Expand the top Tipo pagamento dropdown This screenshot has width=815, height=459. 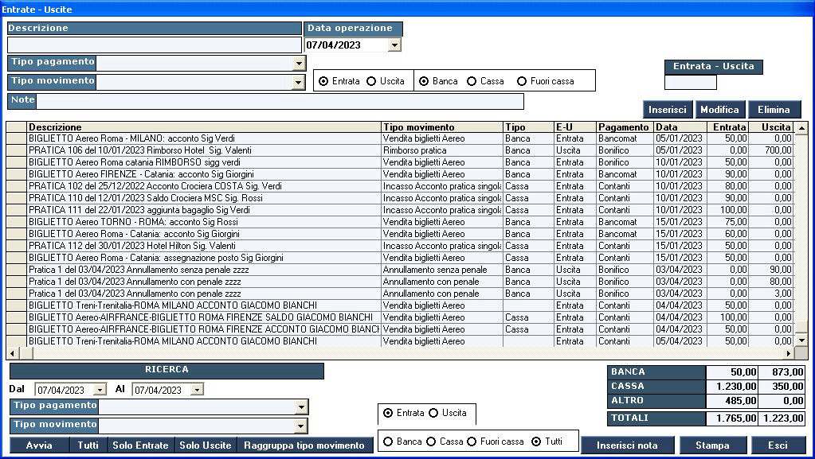coord(299,63)
